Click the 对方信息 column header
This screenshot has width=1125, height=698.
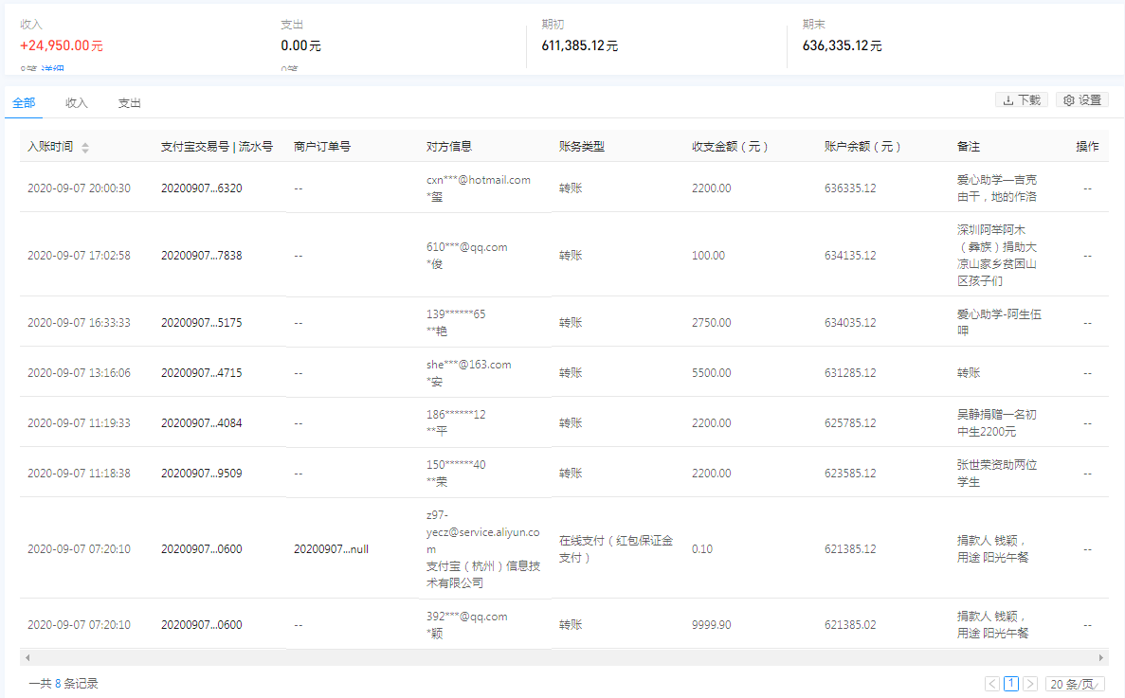coord(449,146)
